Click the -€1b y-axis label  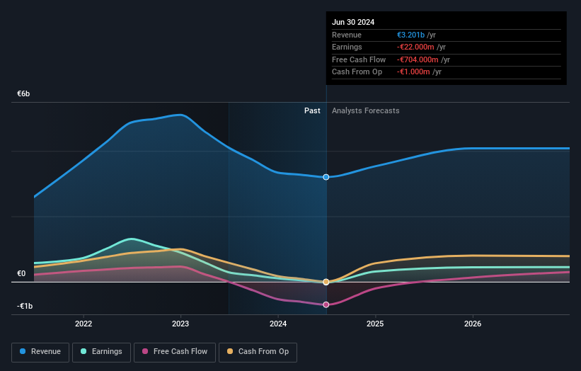coord(25,306)
